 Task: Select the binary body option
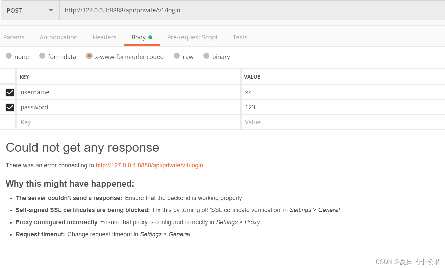tap(217, 57)
